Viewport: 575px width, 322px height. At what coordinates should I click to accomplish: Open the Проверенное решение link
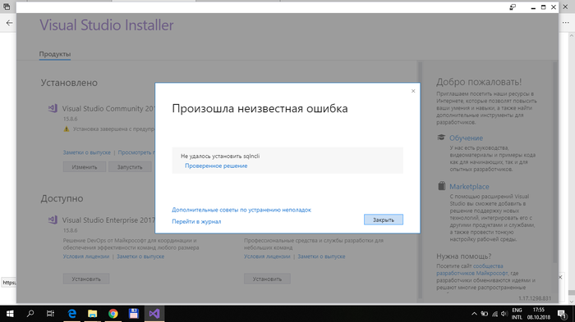216,166
